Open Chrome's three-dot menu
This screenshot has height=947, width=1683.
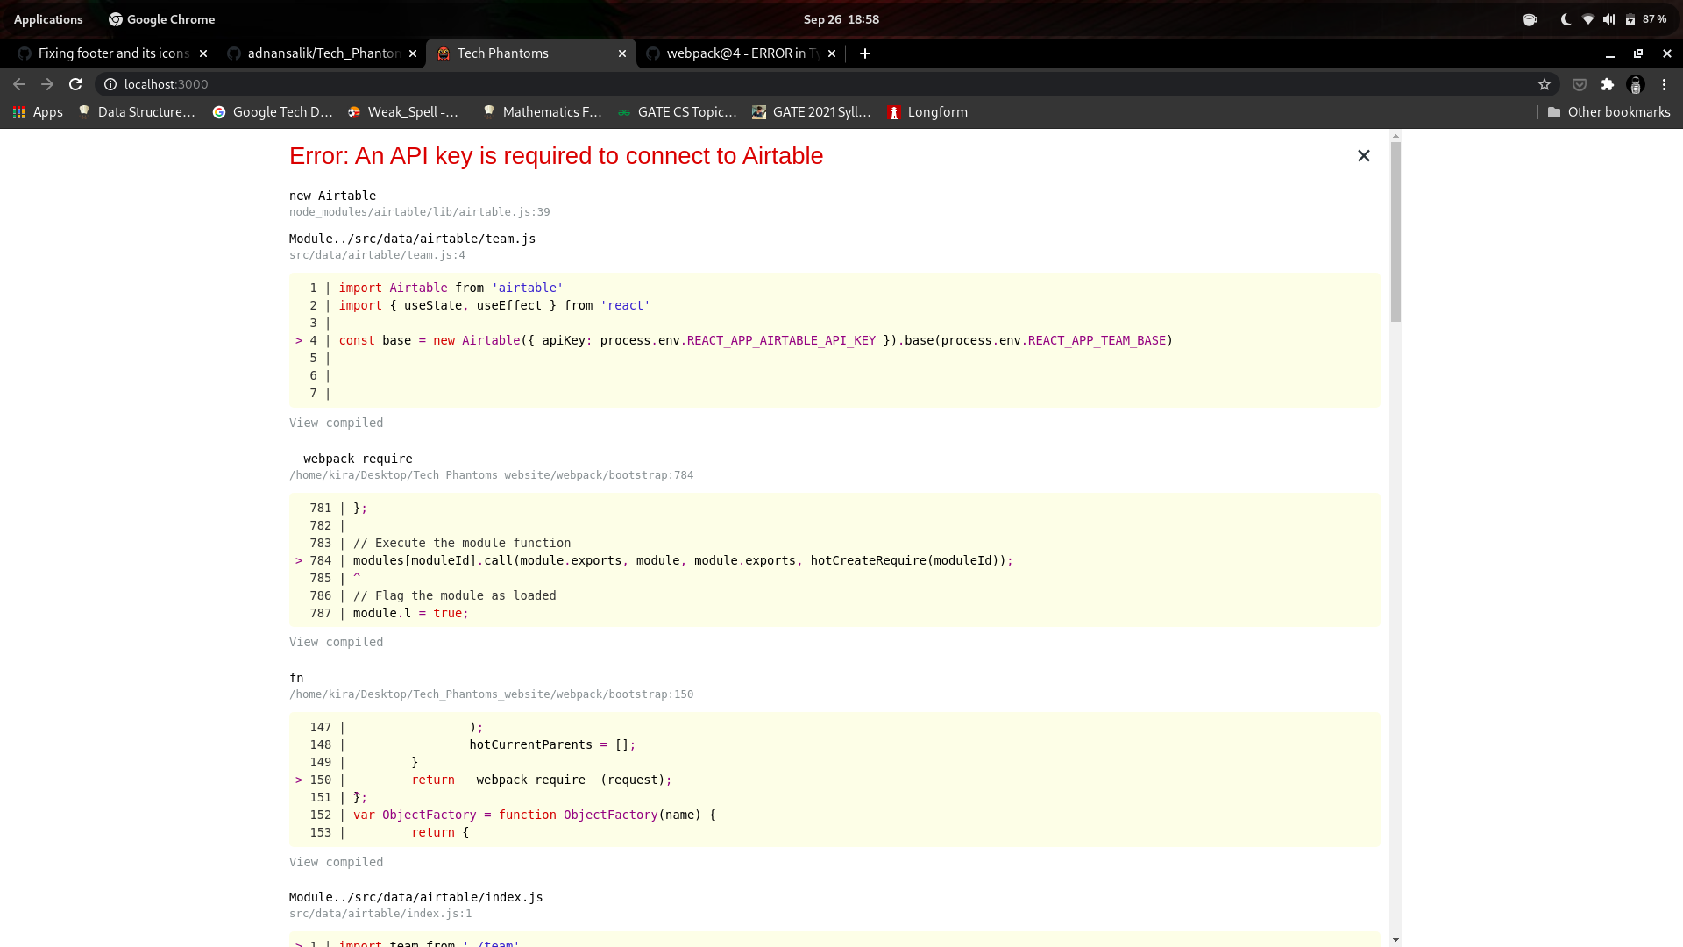coord(1664,84)
